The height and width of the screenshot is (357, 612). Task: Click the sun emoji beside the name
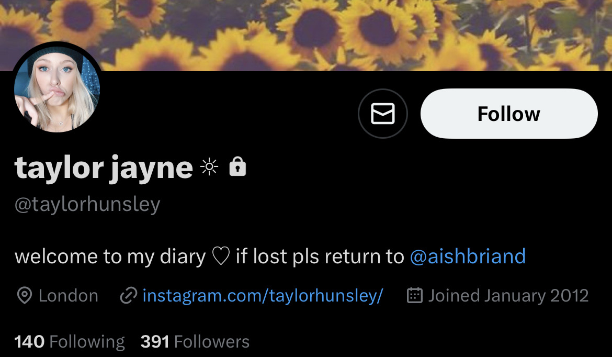209,167
